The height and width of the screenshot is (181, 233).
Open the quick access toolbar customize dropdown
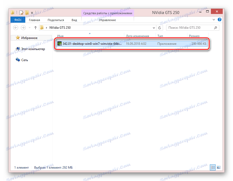tap(32, 13)
